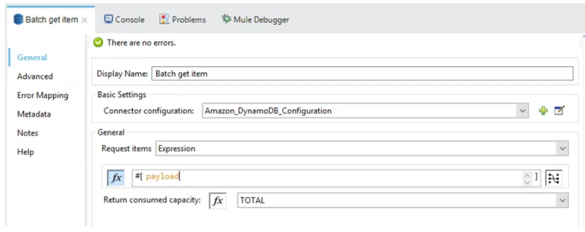Click the 'Basic Settings' group label
Screen dimensions: 585x232
(121, 95)
